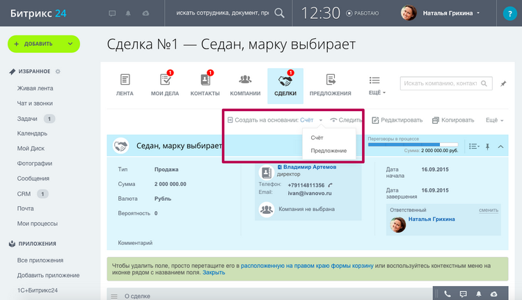Screen dimensions: 522x300
Task: Click Копировать button
Action: coord(453,120)
